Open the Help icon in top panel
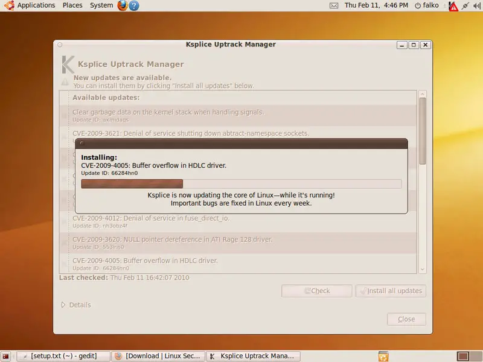The width and height of the screenshot is (483, 362). [133, 5]
